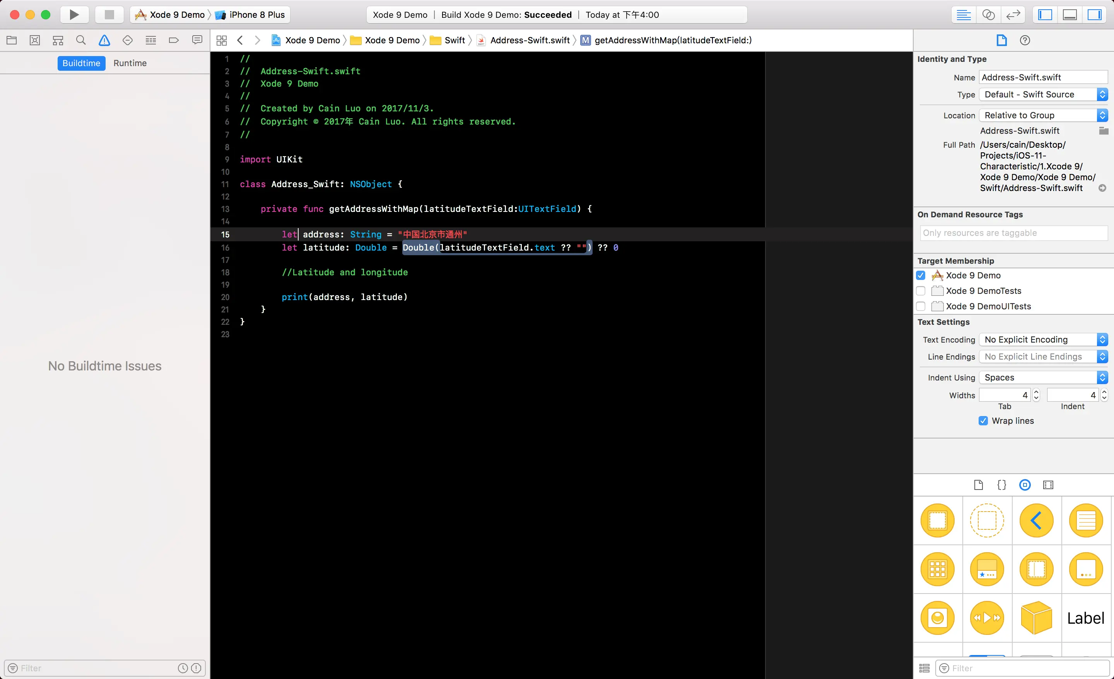
Task: Show the Assistant editor
Action: (988, 14)
